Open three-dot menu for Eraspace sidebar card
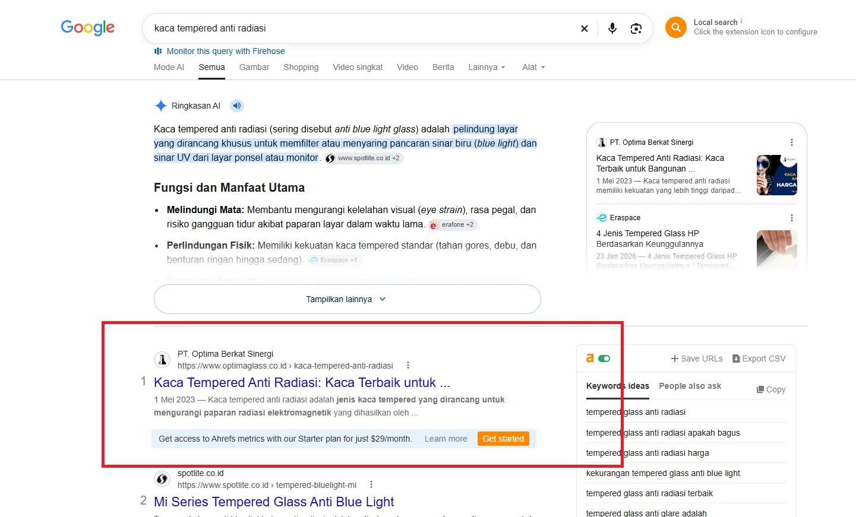 tap(792, 218)
